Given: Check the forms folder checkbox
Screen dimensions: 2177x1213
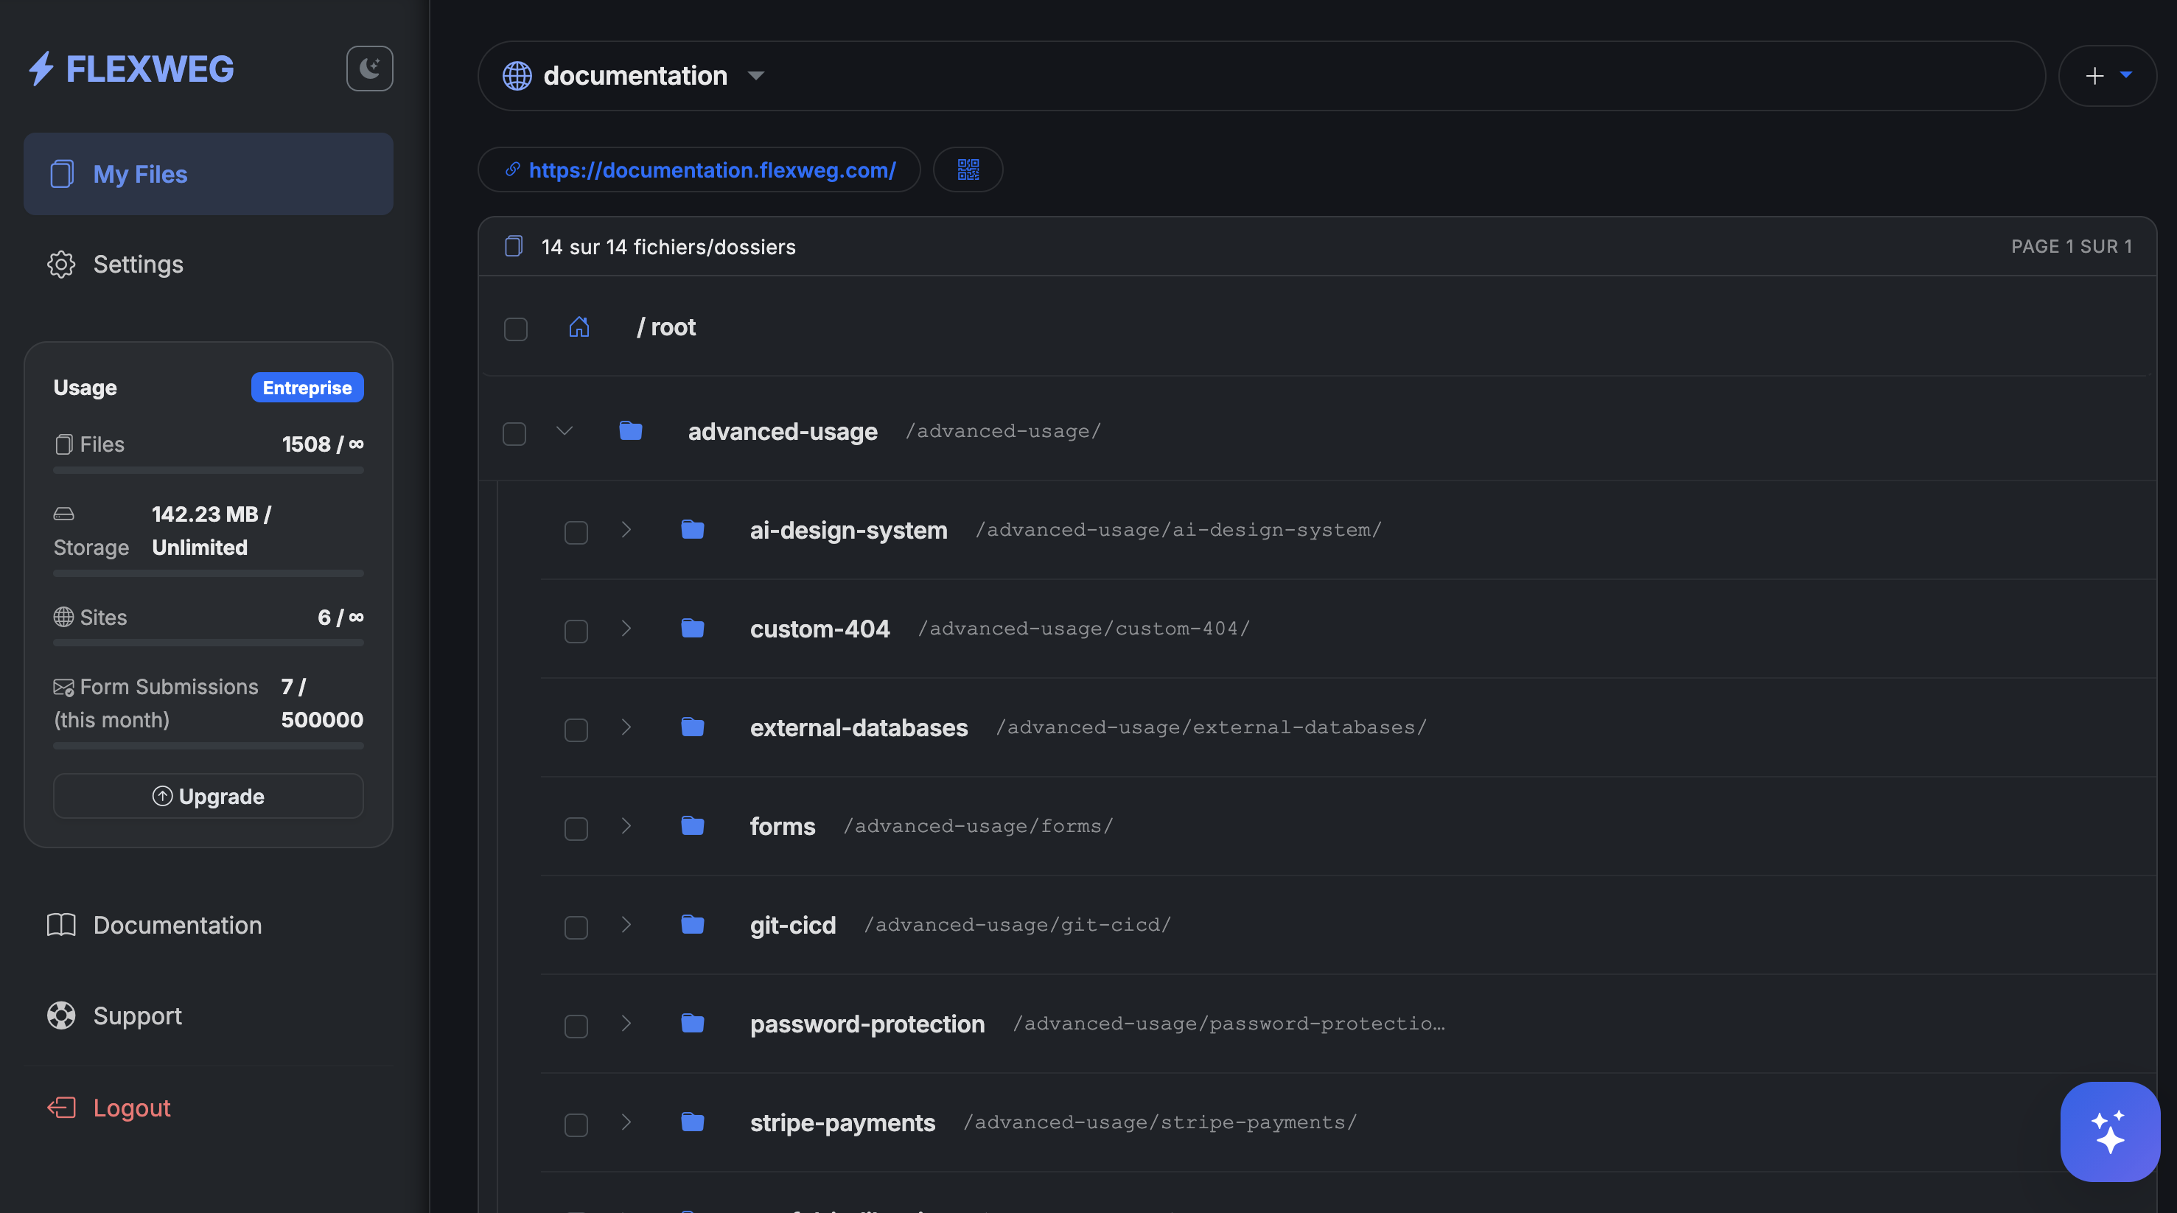Looking at the screenshot, I should pos(576,829).
